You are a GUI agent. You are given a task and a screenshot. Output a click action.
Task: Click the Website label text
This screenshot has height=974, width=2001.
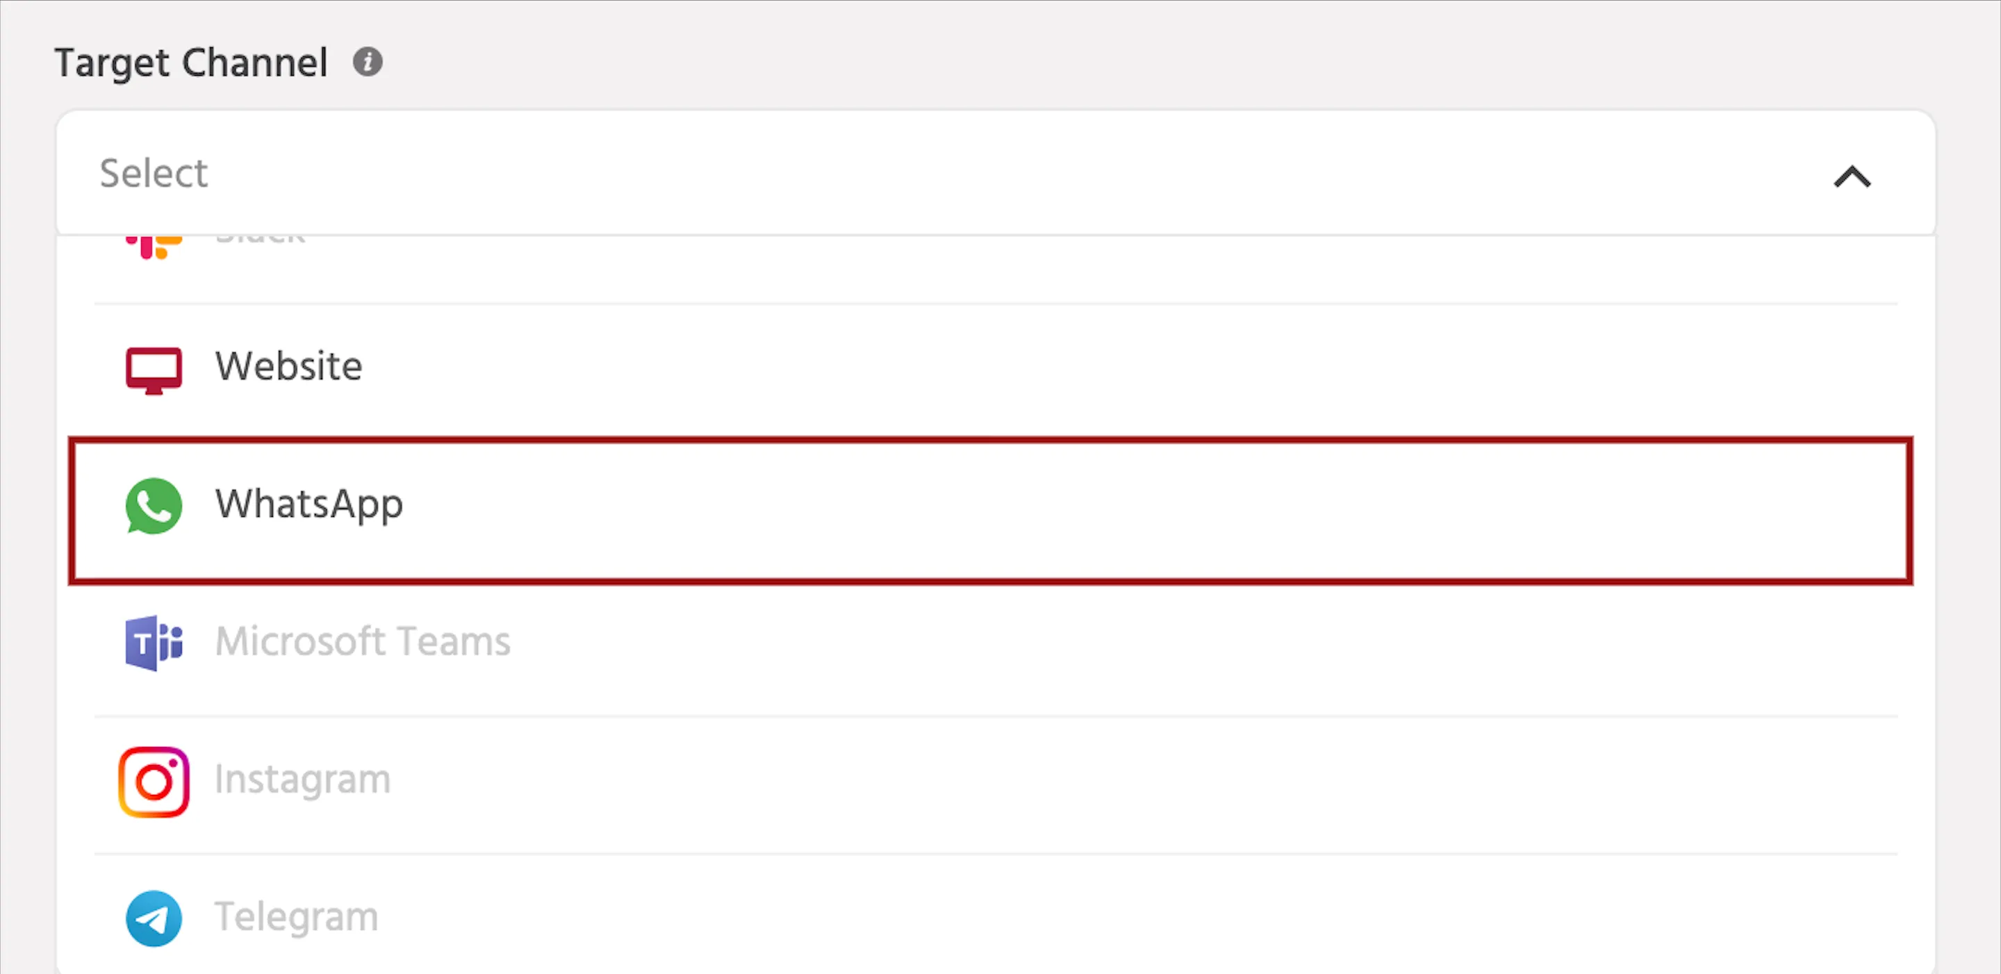pyautogui.click(x=288, y=366)
